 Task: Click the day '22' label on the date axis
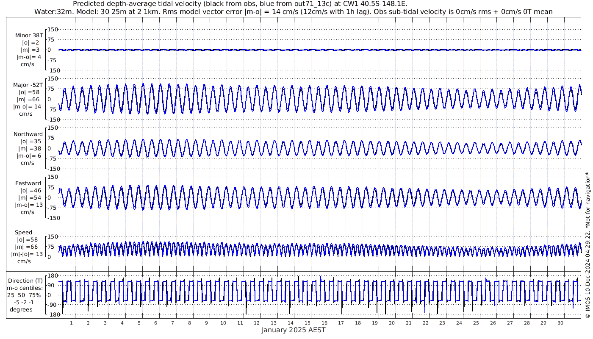(425, 323)
